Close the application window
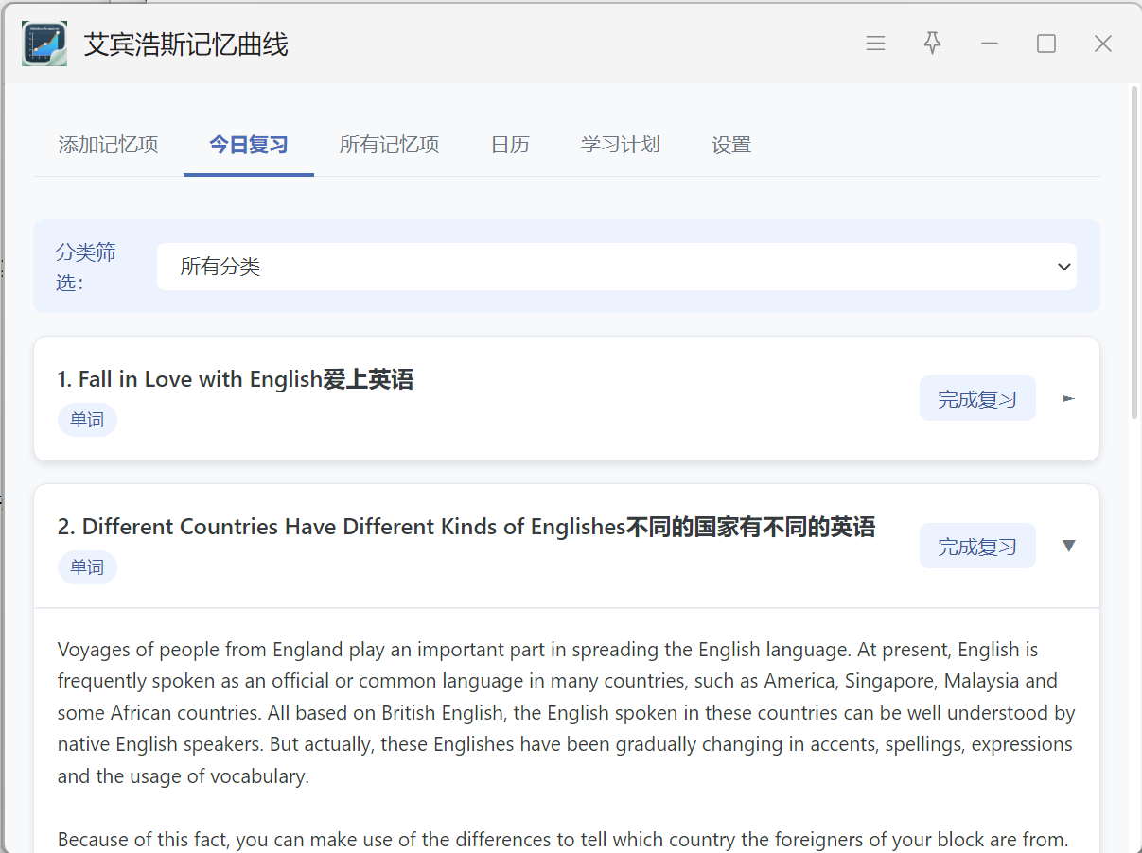 pyautogui.click(x=1103, y=44)
